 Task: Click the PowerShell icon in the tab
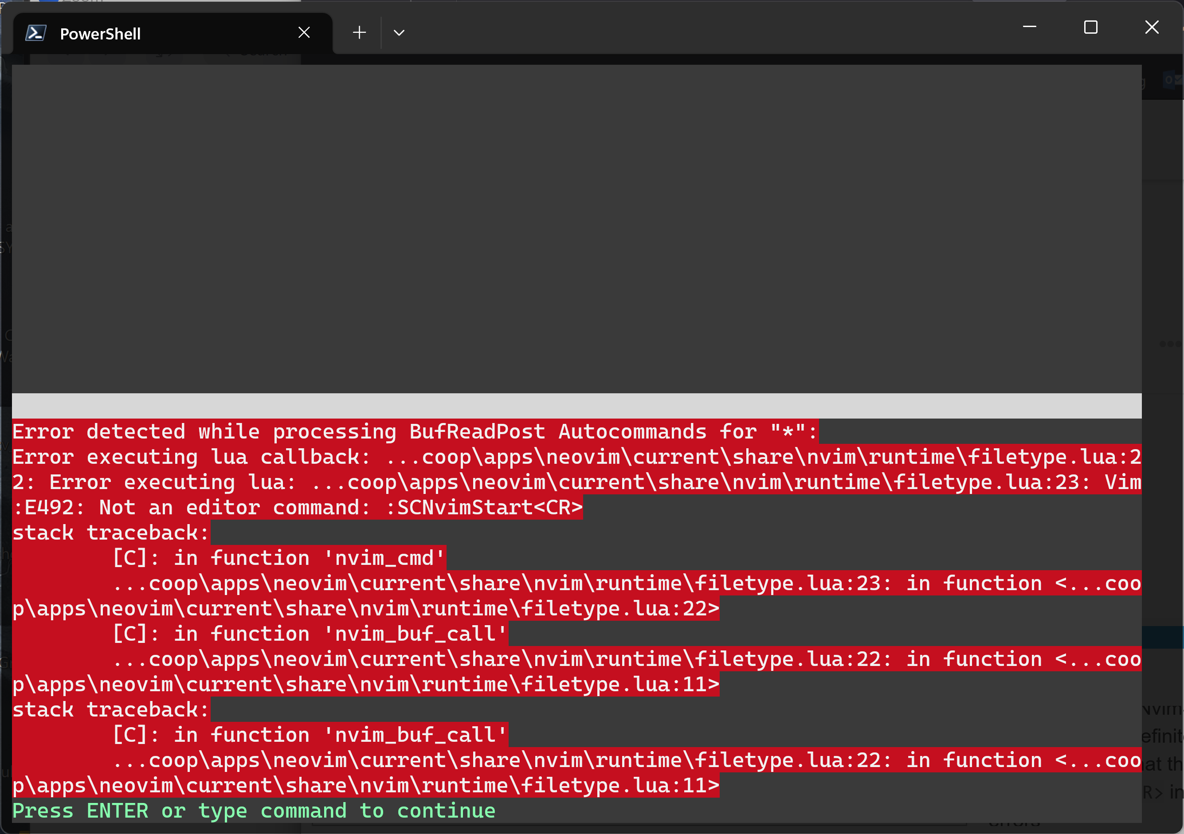click(36, 34)
